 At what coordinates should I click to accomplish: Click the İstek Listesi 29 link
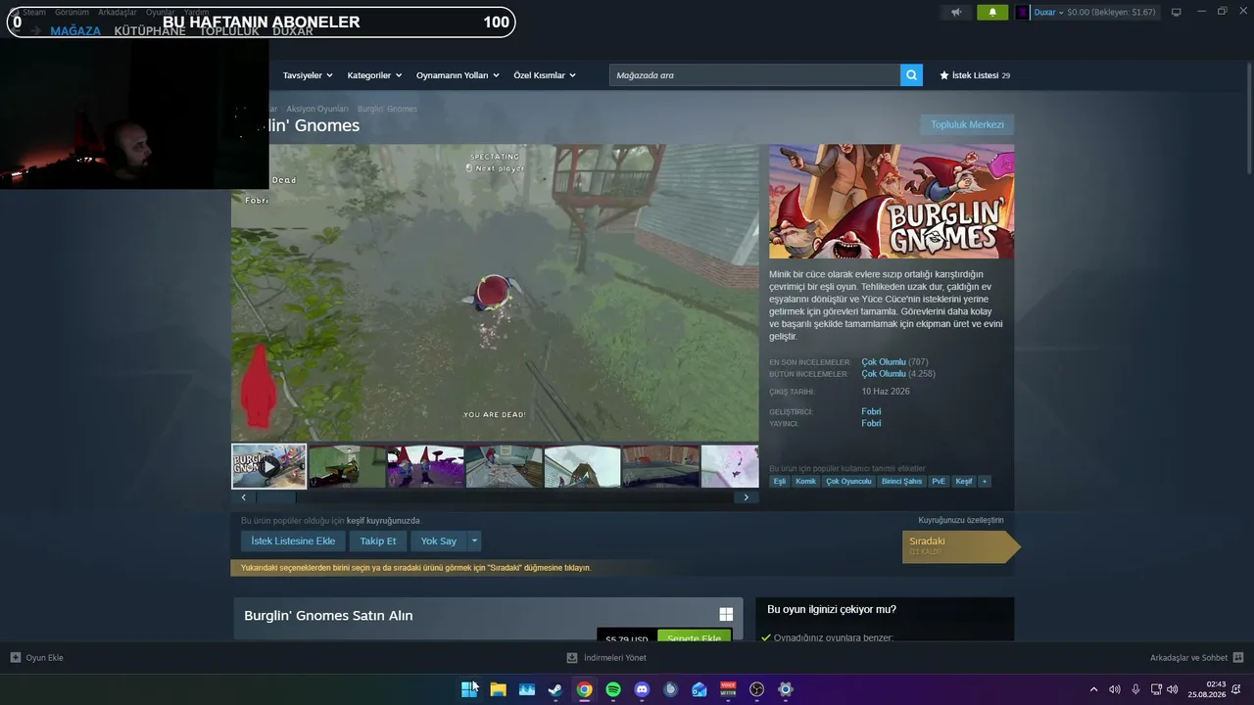pyautogui.click(x=975, y=75)
